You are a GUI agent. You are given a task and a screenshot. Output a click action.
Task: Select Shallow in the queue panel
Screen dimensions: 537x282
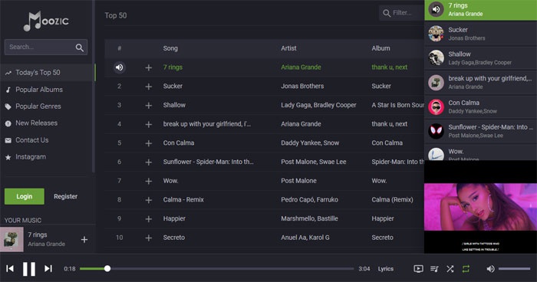(x=480, y=57)
